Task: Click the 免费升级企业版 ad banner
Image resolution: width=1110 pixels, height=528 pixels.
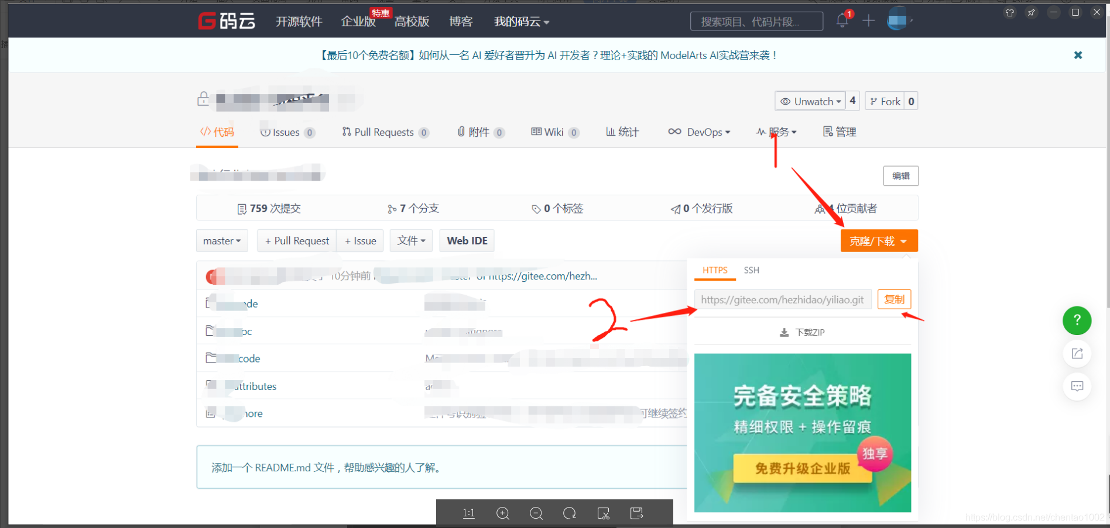Action: point(803,433)
